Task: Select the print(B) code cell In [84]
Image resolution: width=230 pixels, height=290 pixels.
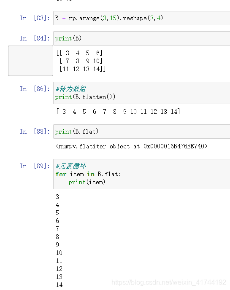Action: (x=142, y=38)
